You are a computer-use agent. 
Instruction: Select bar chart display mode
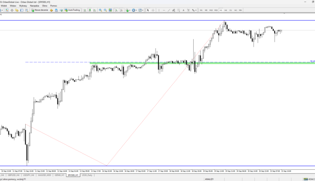coord(85,10)
